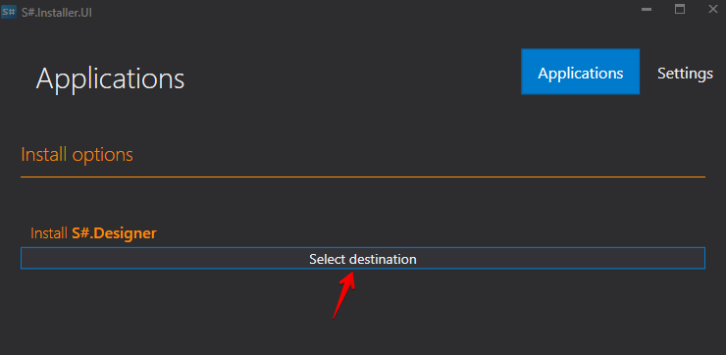Select the blue highlighted Applications item
The width and height of the screenshot is (726, 355).
coord(580,72)
